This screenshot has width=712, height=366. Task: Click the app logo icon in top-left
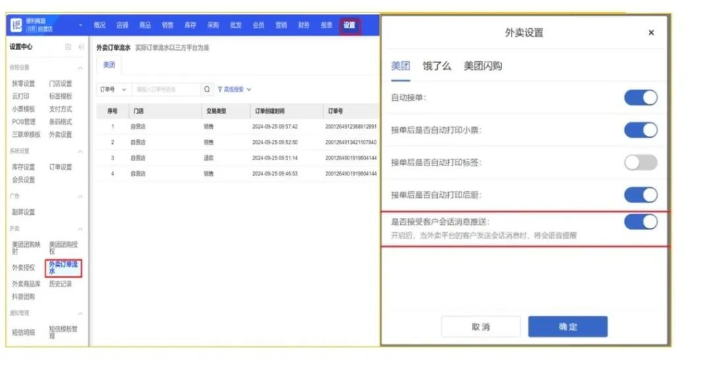[x=16, y=26]
